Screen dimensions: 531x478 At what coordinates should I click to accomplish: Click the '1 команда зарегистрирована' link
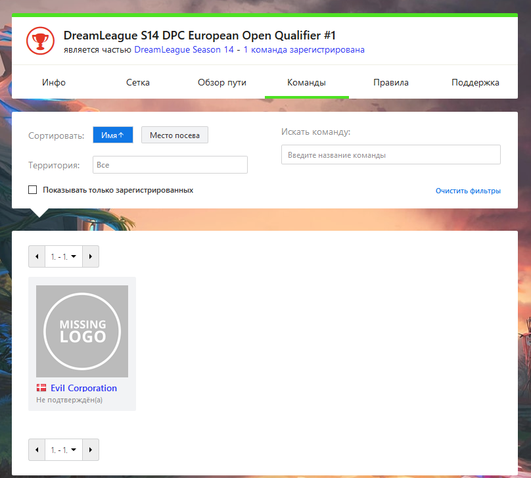(x=304, y=49)
